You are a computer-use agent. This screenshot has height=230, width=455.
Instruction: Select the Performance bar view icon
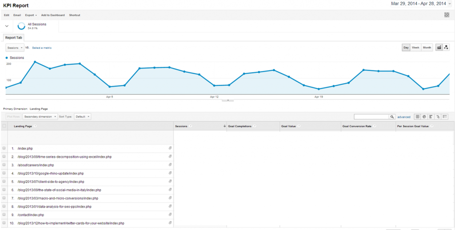pyautogui.click(x=431, y=117)
